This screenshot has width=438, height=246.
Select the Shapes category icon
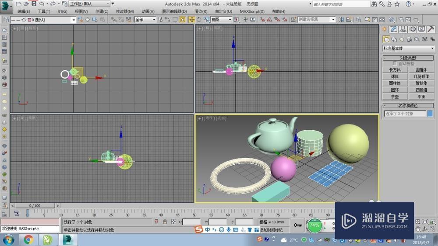[394, 39]
